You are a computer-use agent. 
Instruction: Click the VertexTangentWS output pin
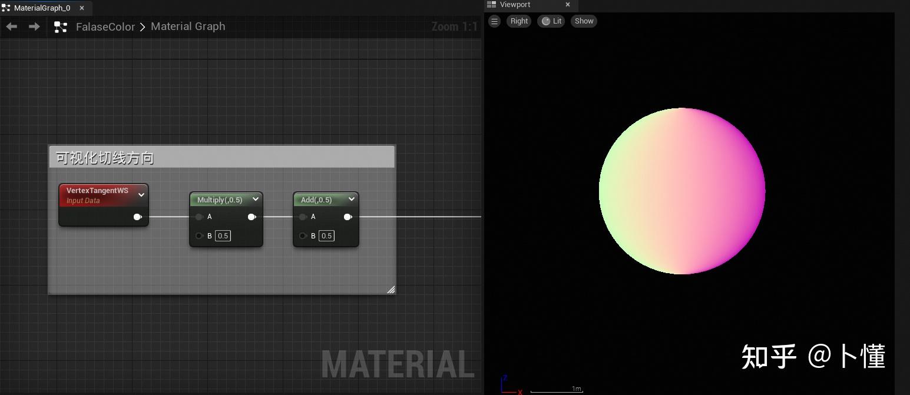tap(138, 217)
